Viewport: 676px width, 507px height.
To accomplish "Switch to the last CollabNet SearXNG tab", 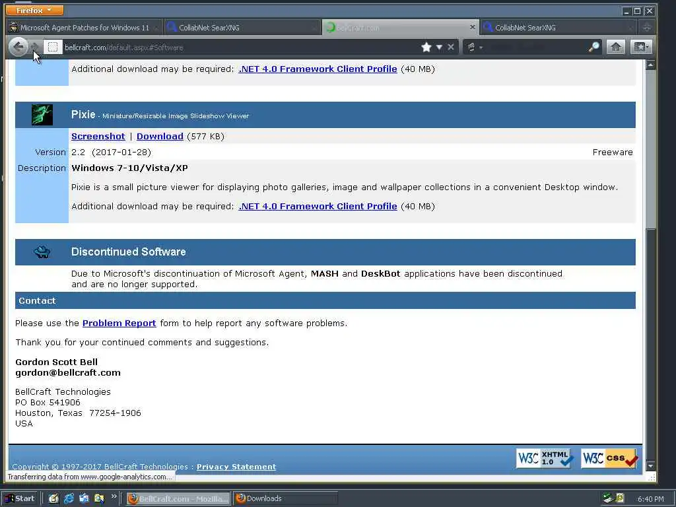I will point(558,28).
